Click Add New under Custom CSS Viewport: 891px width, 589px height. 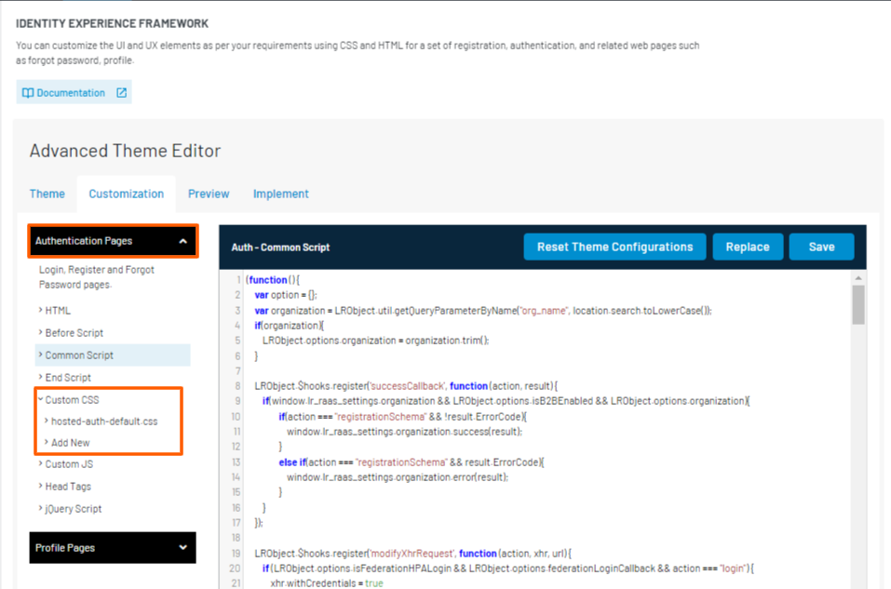(x=71, y=443)
